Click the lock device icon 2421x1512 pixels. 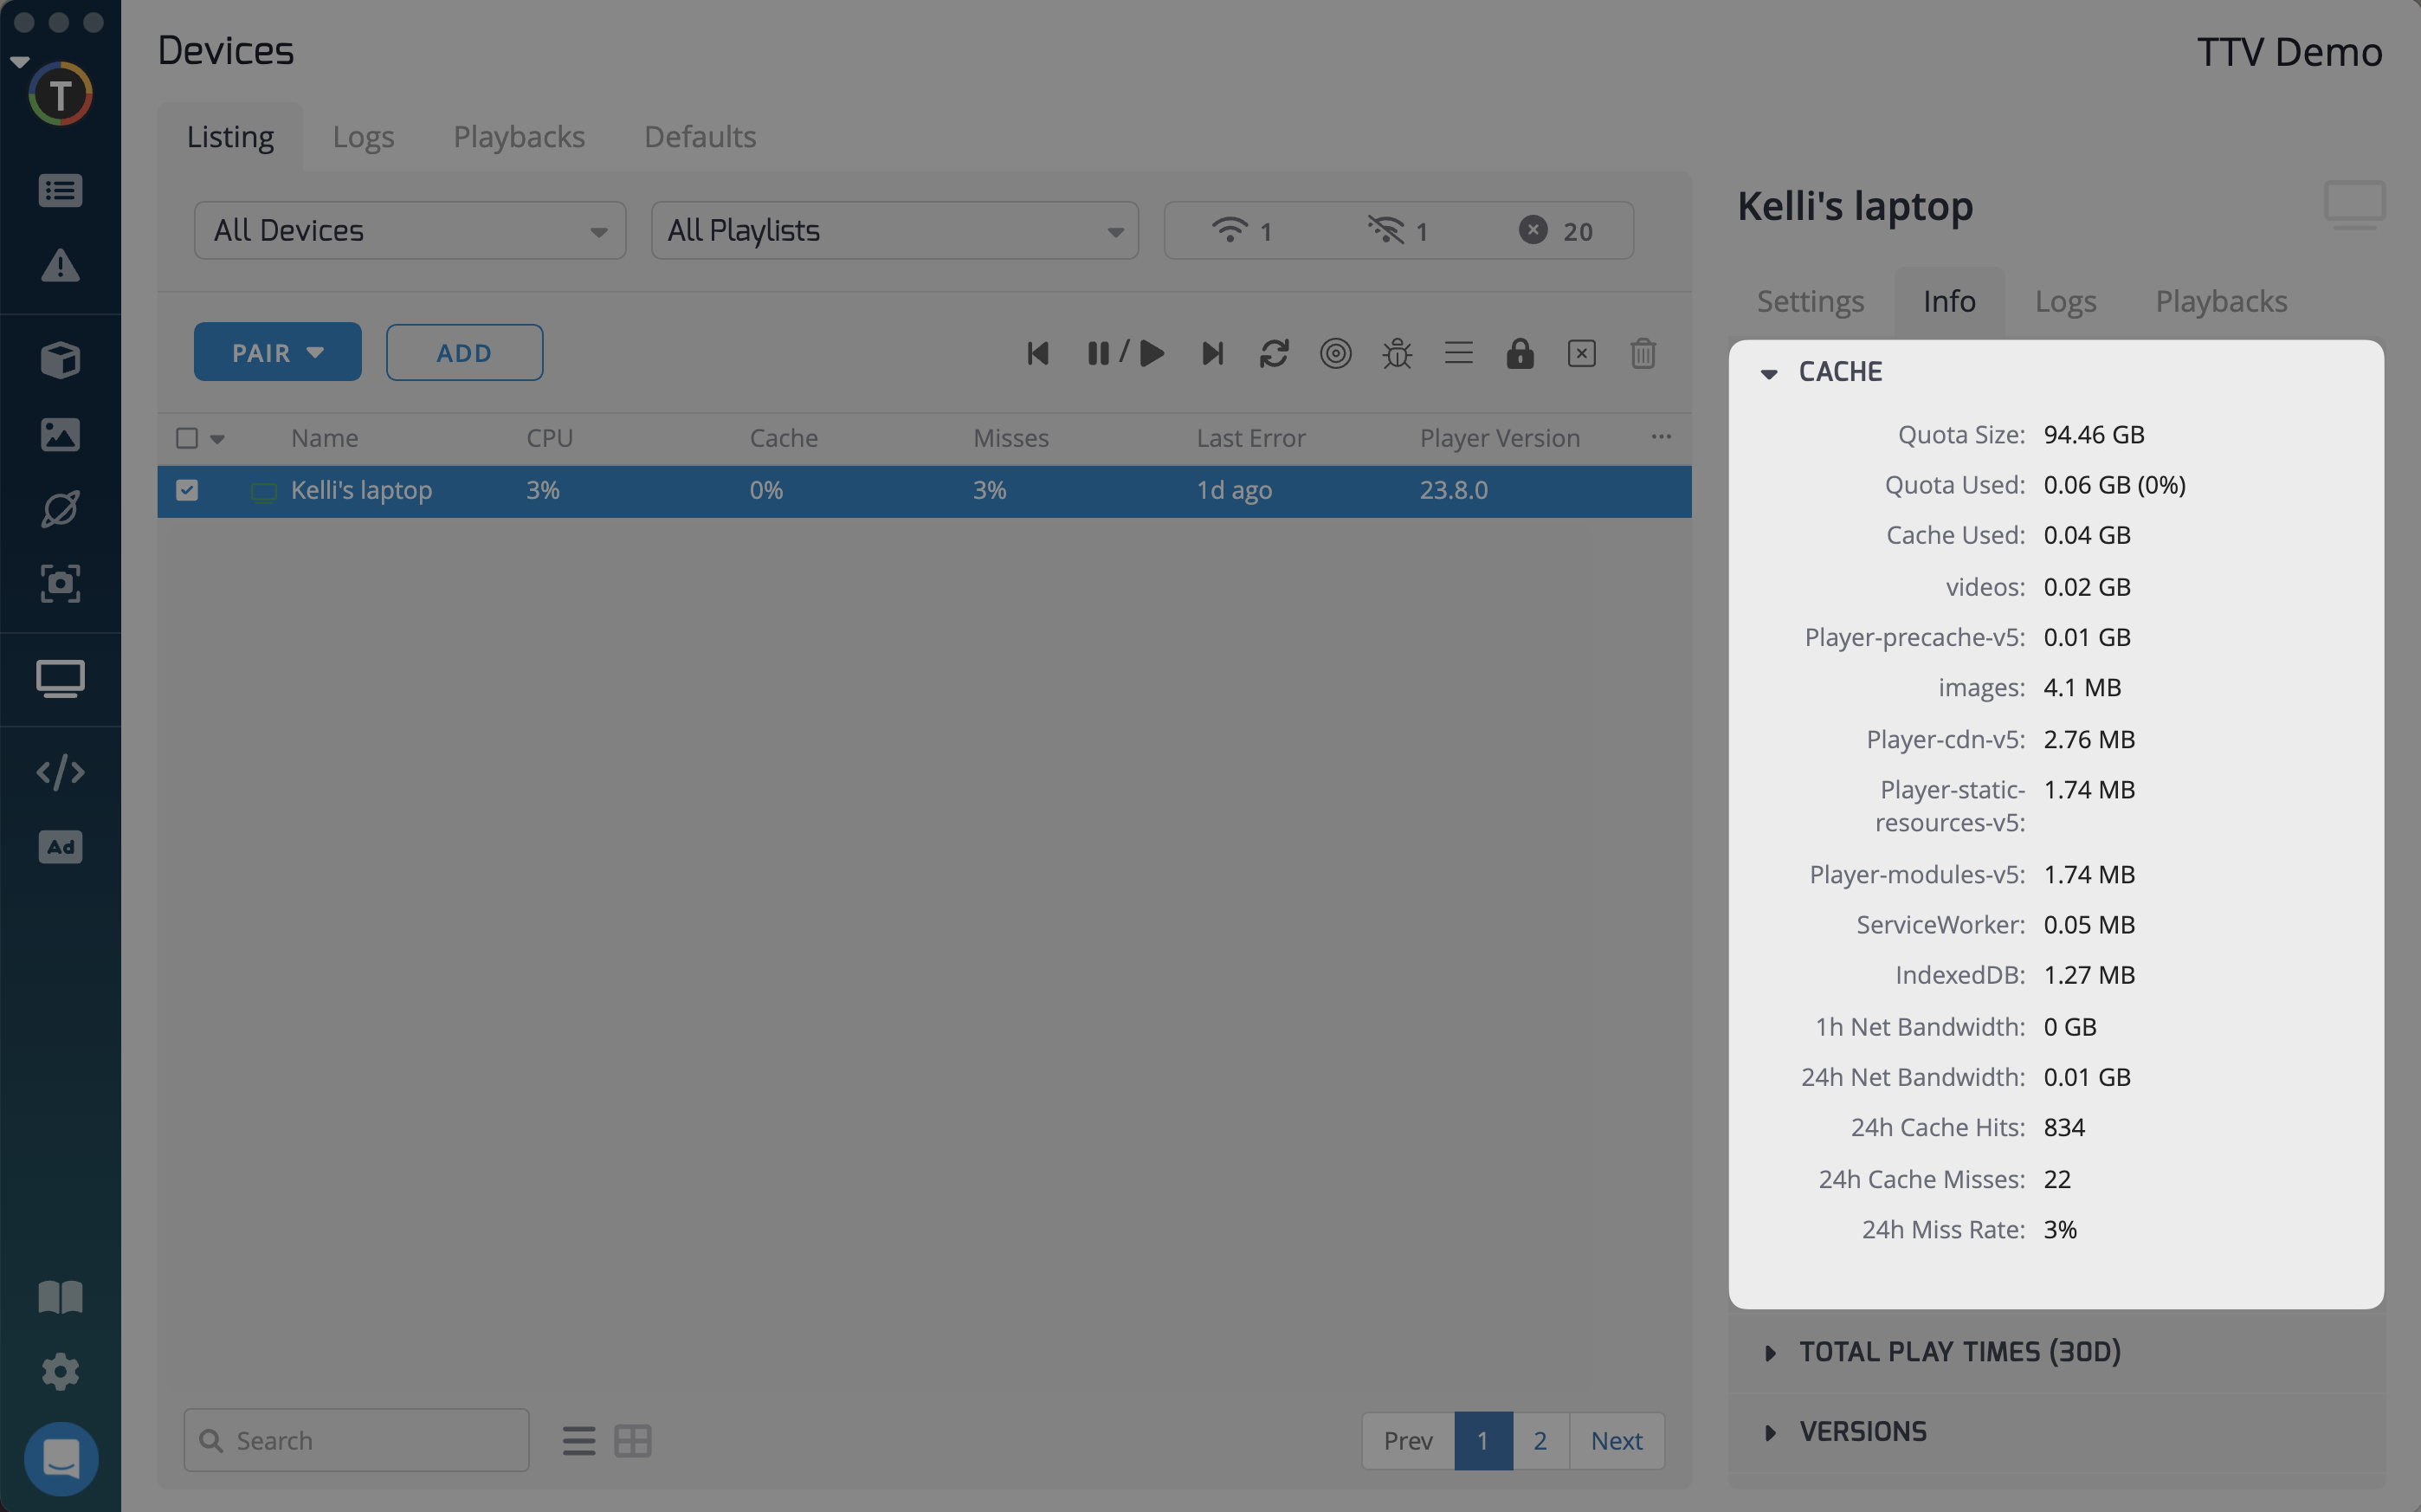point(1520,353)
